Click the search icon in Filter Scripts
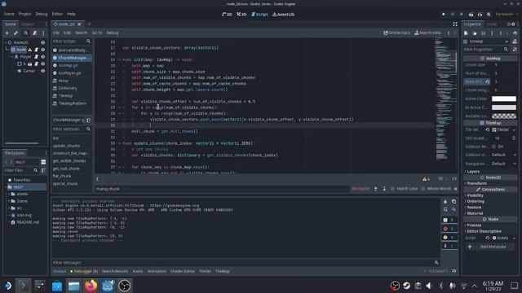This screenshot has height=293, width=522. (x=88, y=42)
